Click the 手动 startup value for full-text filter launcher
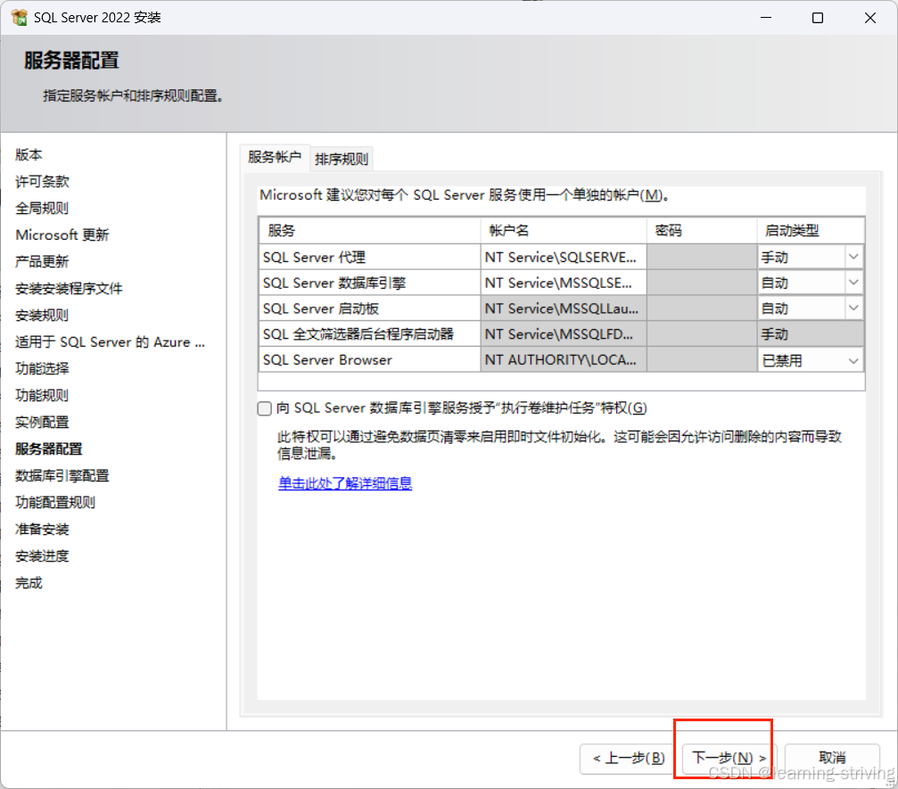Image resolution: width=898 pixels, height=789 pixels. point(811,333)
